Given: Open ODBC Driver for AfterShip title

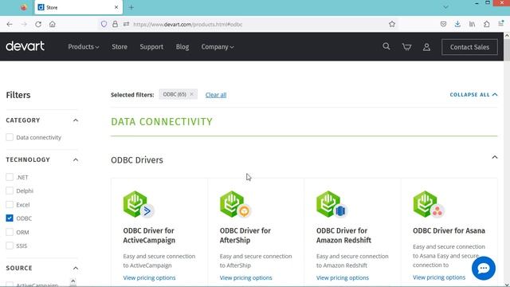Looking at the screenshot, I should pyautogui.click(x=245, y=235).
